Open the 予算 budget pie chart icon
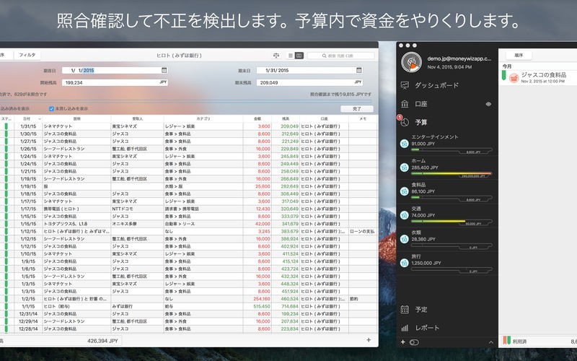577x361 pixels. tap(405, 122)
